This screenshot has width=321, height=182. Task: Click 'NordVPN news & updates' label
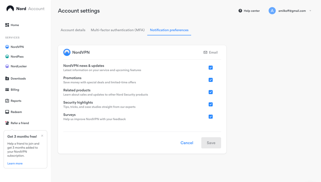coord(84,66)
